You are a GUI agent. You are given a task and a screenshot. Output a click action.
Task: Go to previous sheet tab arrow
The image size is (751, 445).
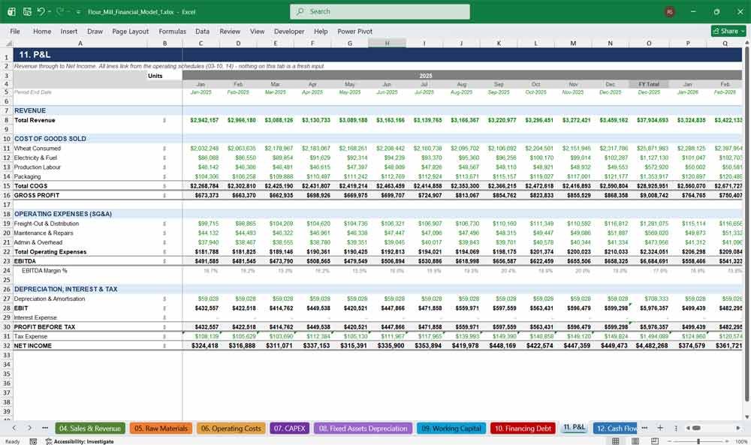(14, 428)
